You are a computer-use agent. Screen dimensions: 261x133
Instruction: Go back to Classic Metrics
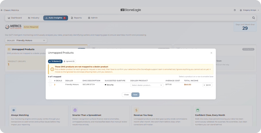(x=10, y=10)
